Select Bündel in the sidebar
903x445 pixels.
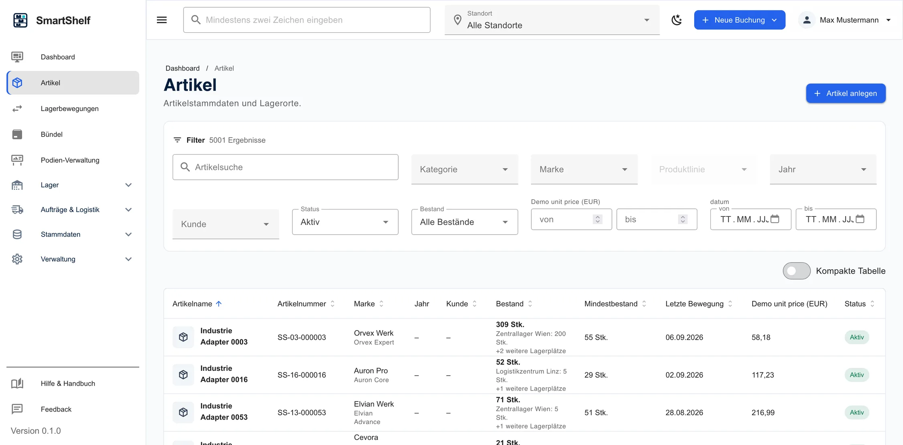pos(73,134)
